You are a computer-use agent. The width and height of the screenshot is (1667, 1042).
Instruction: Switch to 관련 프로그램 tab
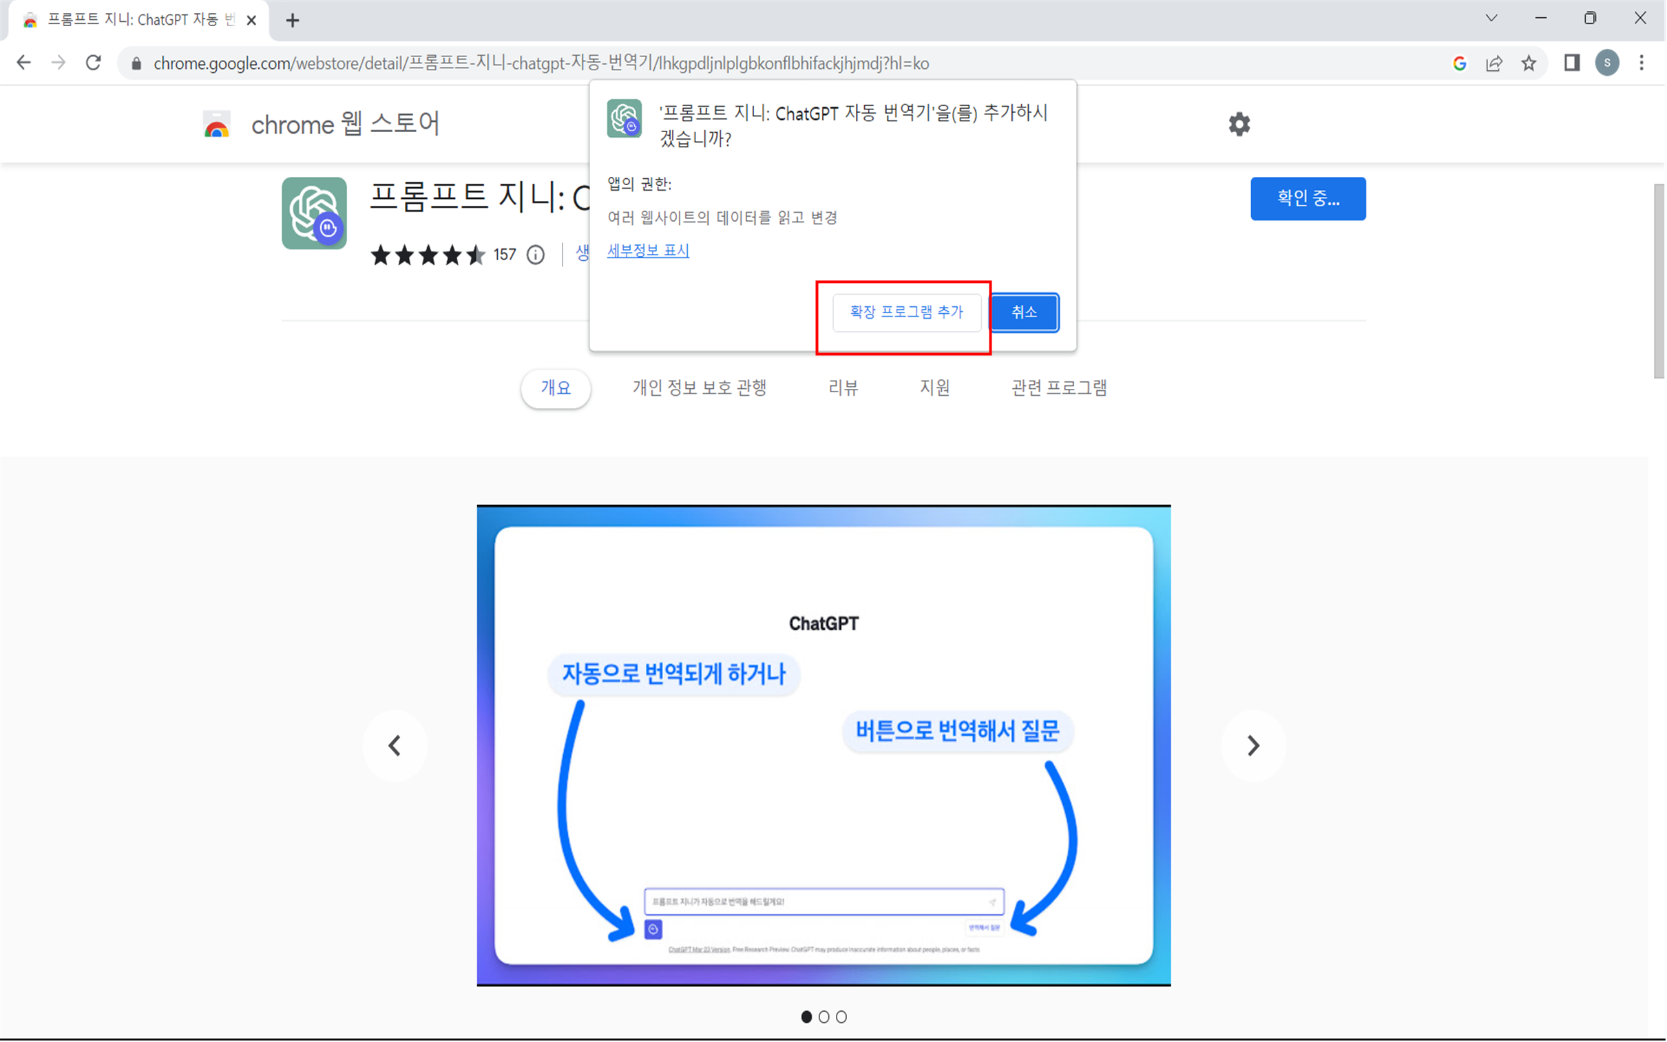click(x=1059, y=388)
